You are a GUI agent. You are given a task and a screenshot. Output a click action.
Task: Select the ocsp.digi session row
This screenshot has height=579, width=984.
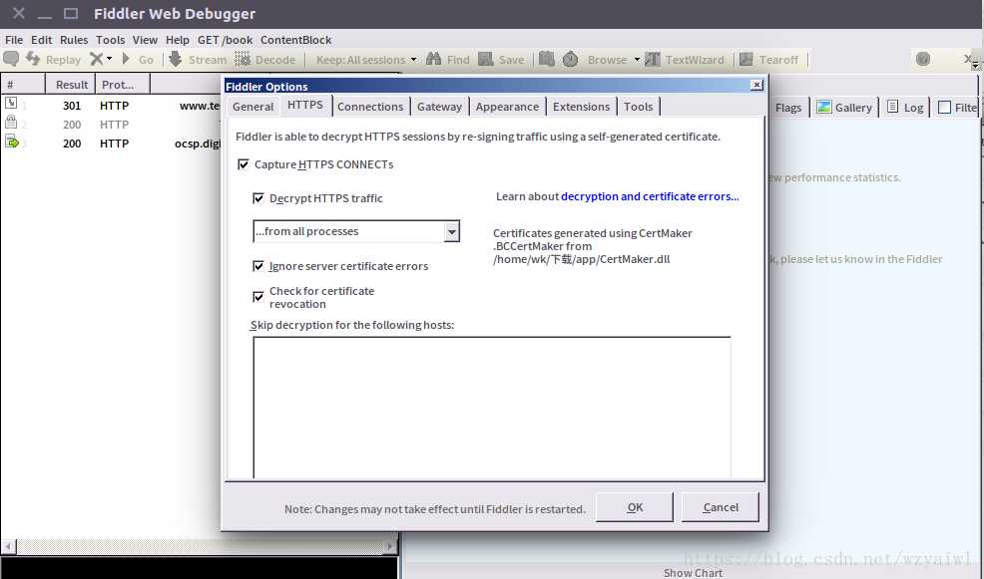[112, 144]
